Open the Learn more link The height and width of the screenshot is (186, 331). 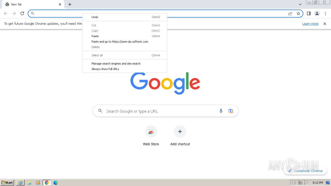click(x=310, y=24)
